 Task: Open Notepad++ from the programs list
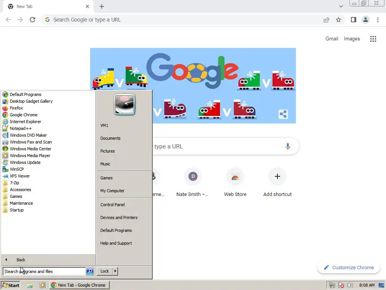click(21, 128)
